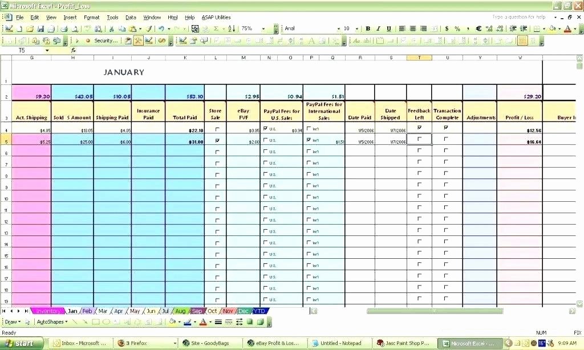
Task: Uncheck Store Sale checkbox in row 5
Action: (x=217, y=140)
